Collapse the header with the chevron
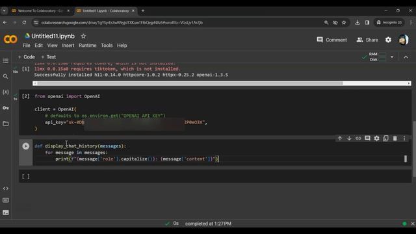The image size is (416, 234). (406, 57)
